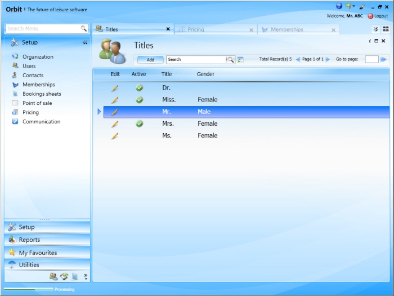
Task: Sort by the Active column header
Action: click(x=138, y=74)
